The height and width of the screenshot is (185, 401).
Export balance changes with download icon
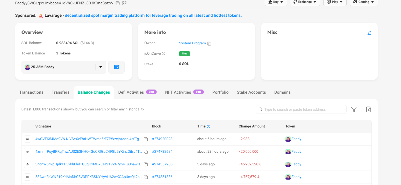coord(369,109)
